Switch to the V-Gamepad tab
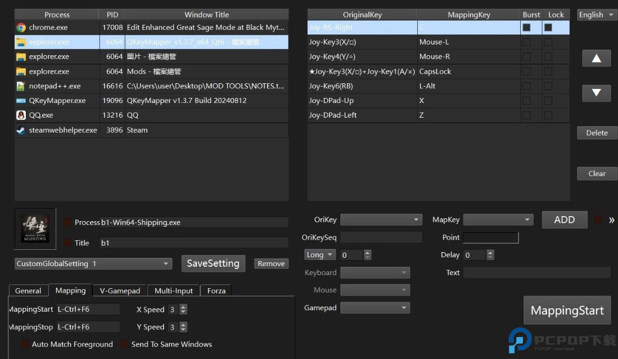 coord(120,291)
